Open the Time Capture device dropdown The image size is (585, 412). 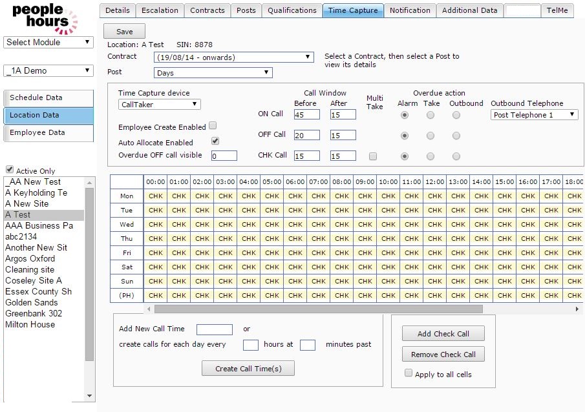pos(160,104)
